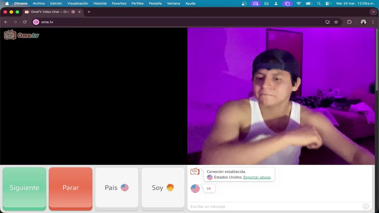Image resolution: width=379 pixels, height=213 pixels.
Task: Open the tab search dropdown arrow
Action: pyautogui.click(x=373, y=12)
